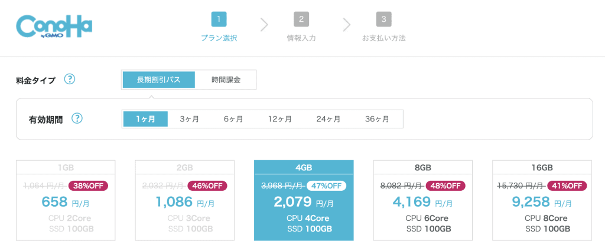605x248 pixels.
Task: Click the 料金タイプ label
Action: (37, 80)
